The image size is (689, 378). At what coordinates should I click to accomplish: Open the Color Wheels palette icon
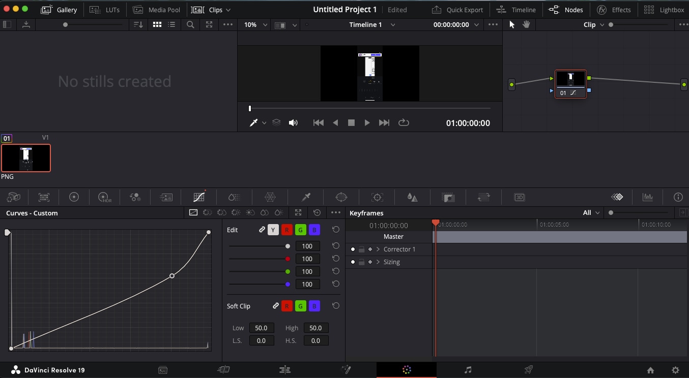(74, 198)
